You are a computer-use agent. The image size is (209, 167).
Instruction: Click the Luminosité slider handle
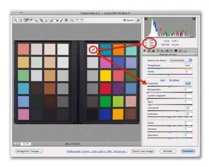(177, 111)
